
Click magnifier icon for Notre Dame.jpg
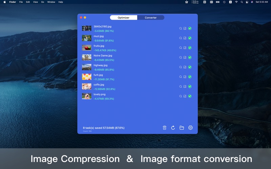(181, 57)
